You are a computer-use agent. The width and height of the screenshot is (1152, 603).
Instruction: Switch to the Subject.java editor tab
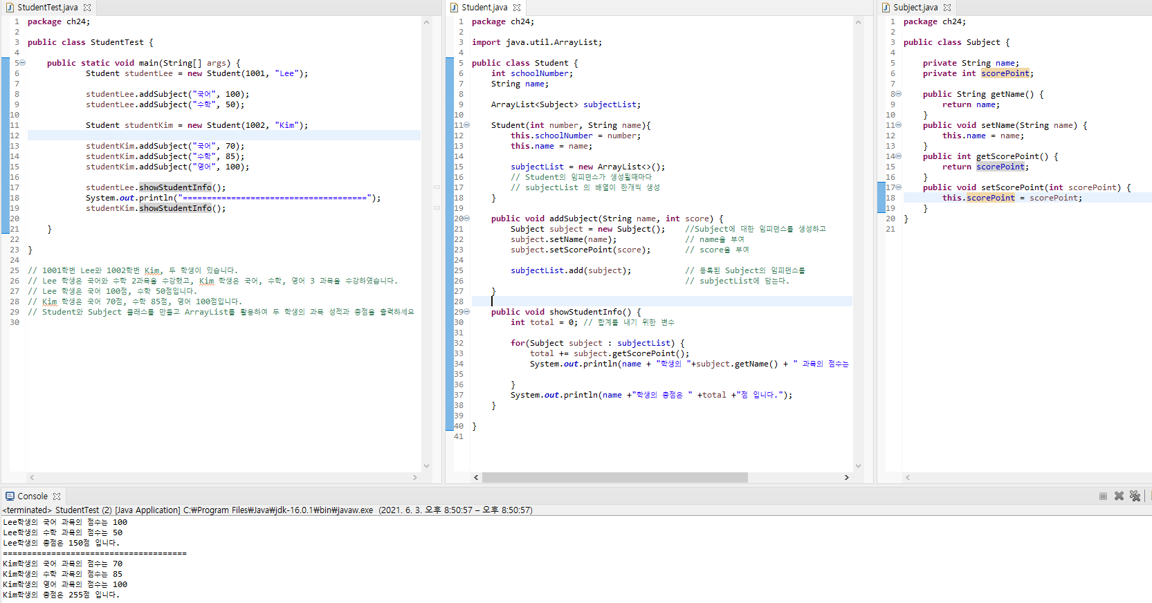click(x=915, y=8)
